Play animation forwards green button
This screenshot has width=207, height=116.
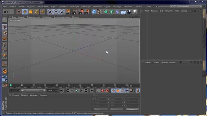click(x=77, y=91)
